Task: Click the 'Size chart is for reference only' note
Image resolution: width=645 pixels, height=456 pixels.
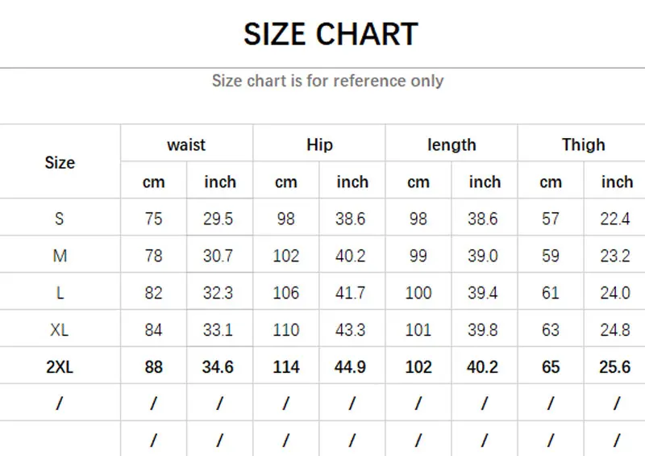Action: [327, 81]
